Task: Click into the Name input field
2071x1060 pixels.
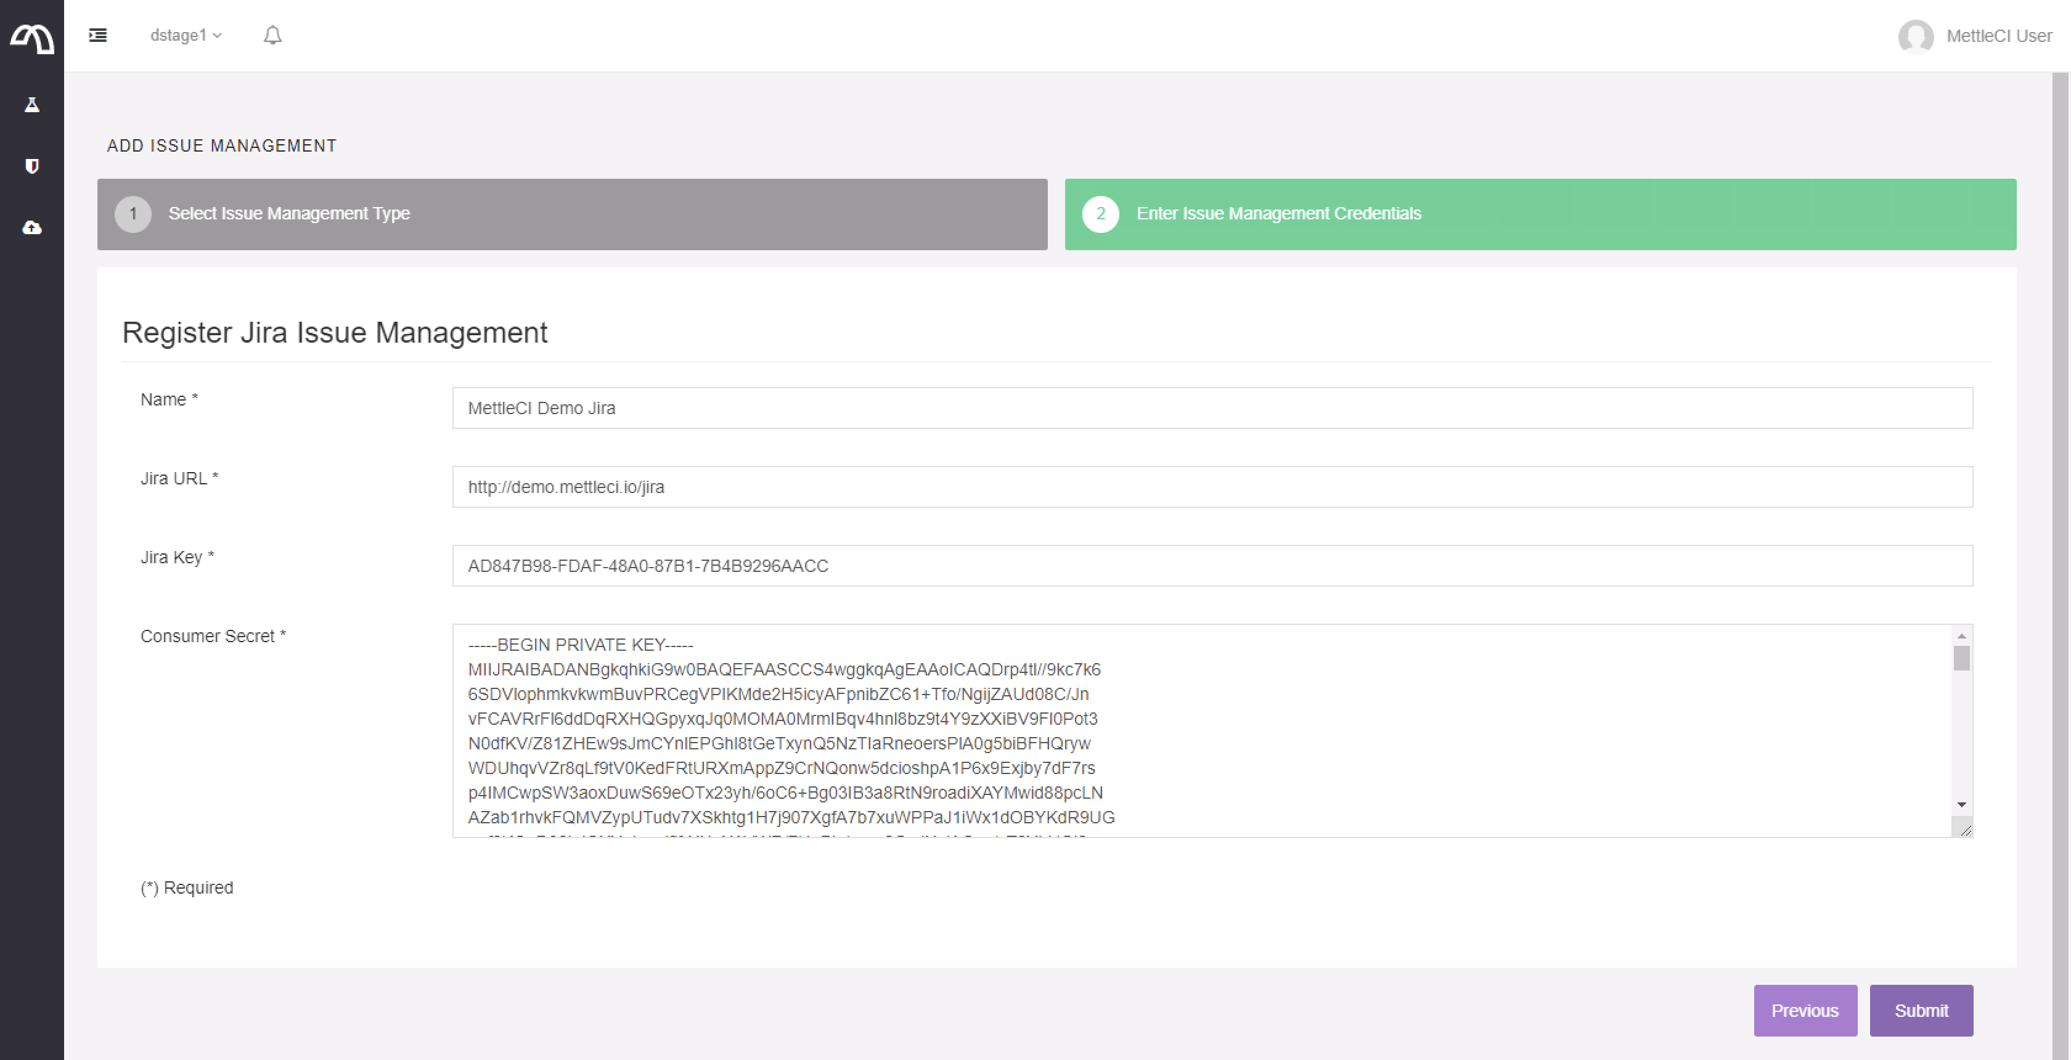Action: pyautogui.click(x=1212, y=408)
